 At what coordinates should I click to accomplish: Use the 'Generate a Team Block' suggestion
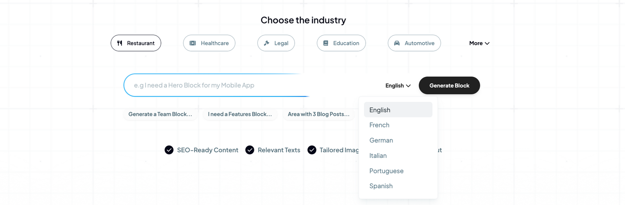(160, 114)
